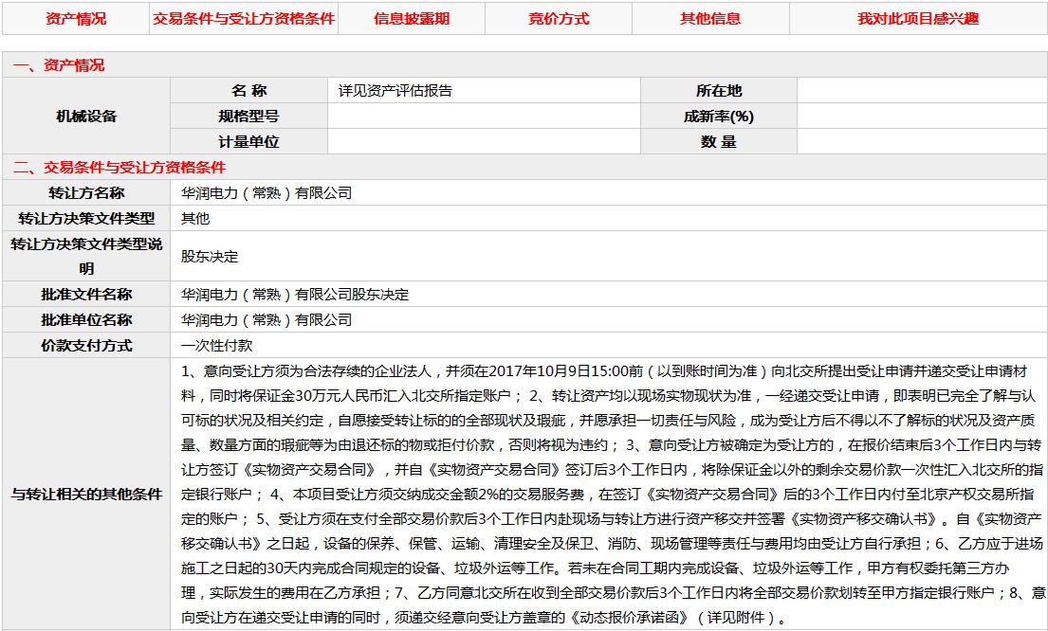This screenshot has height=631, width=1048.
Task: Click 其他 in 转让方决策文件类型 row
Action: [195, 219]
